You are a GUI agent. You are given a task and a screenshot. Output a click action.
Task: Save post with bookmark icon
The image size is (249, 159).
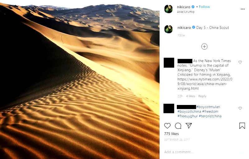click(x=242, y=125)
